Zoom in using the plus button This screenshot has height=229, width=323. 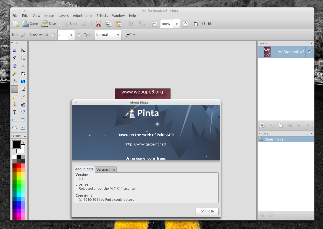point(185,24)
